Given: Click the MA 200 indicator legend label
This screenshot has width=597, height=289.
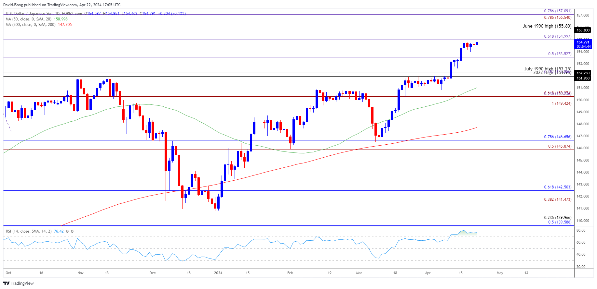Looking at the screenshot, I should (x=31, y=25).
